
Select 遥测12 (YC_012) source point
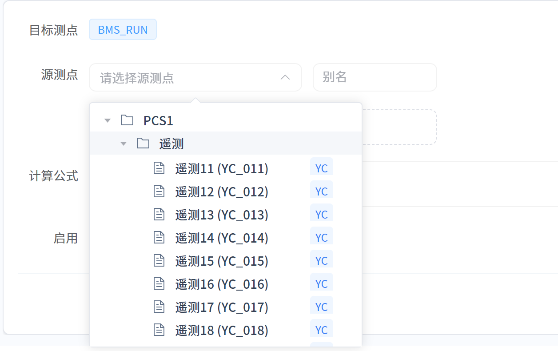click(x=222, y=192)
